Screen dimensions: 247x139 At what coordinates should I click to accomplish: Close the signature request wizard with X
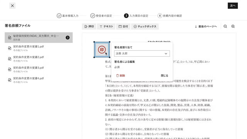[x=12, y=6]
